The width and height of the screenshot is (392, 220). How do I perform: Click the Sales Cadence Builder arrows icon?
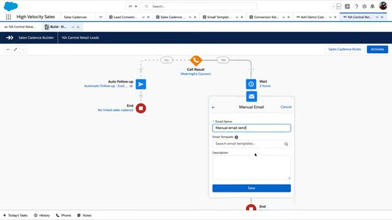click(x=10, y=38)
